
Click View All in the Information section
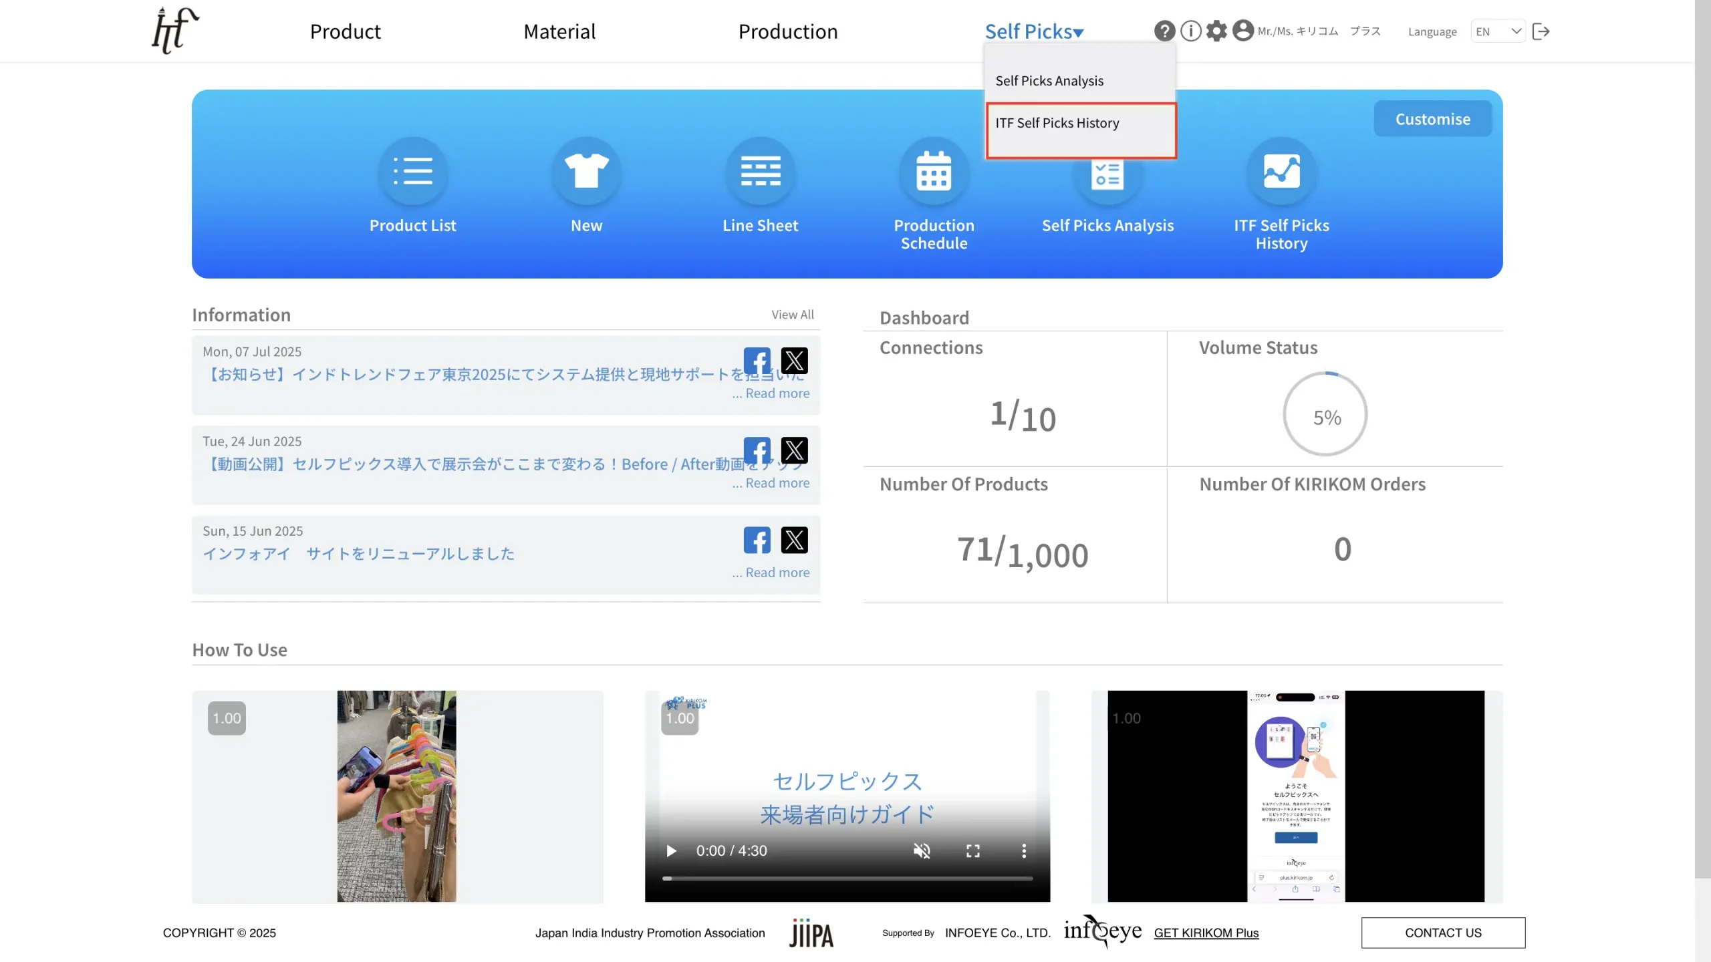(793, 315)
